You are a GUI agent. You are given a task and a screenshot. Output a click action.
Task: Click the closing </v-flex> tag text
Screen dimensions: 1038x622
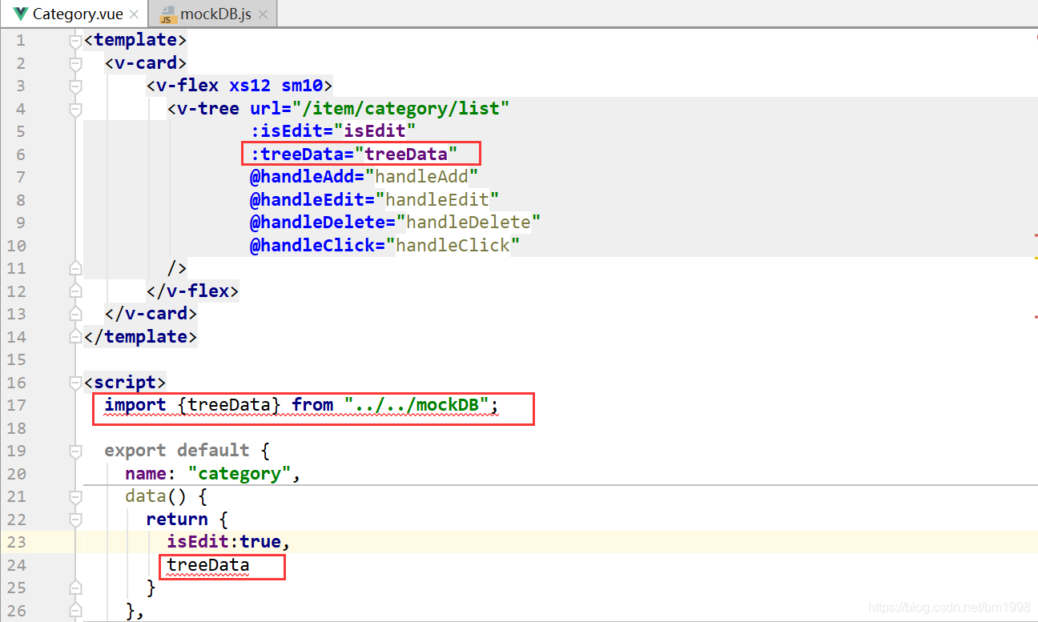pyautogui.click(x=192, y=291)
